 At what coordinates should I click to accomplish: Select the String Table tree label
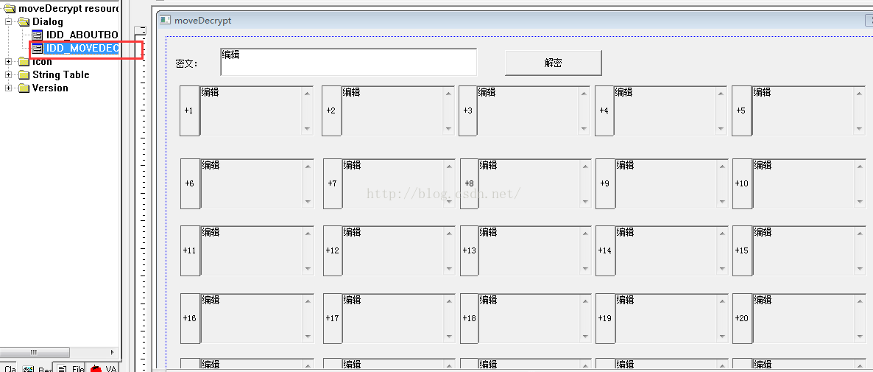tap(60, 74)
